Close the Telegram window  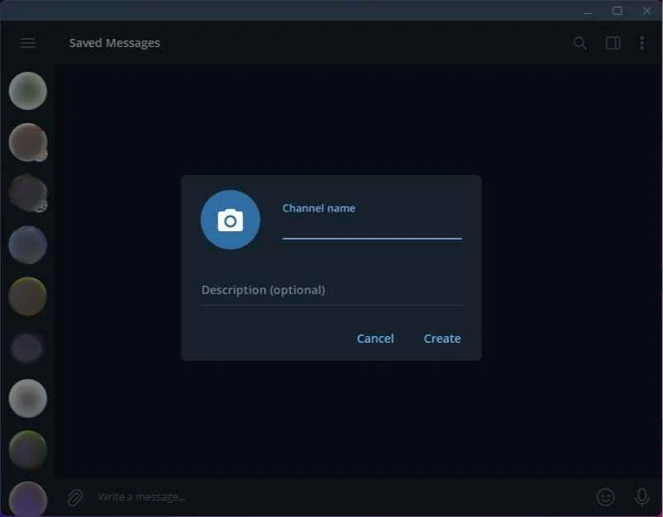(647, 11)
